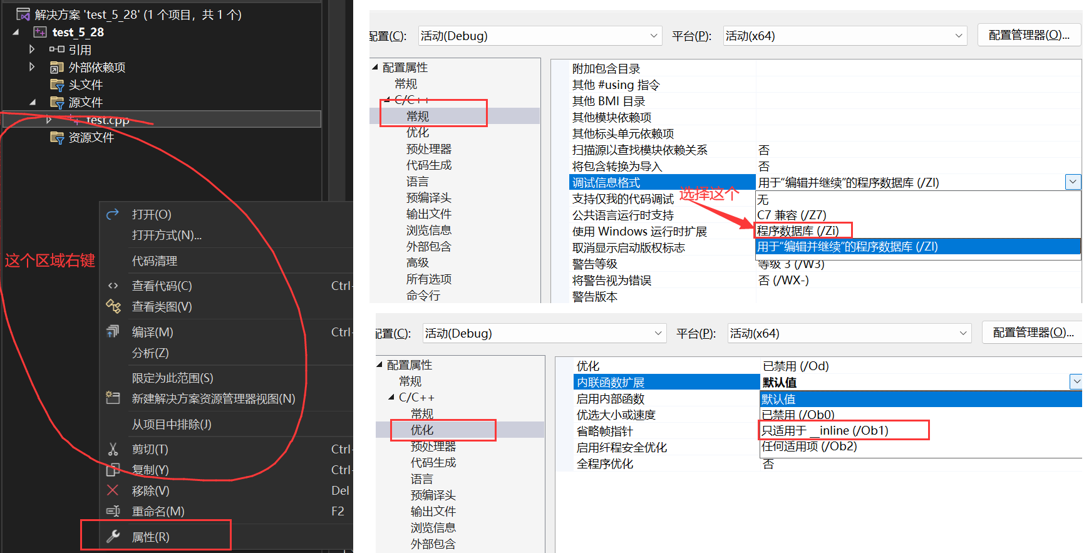The image size is (1084, 553).
Task: Select 任何适用项 (/Ob2) option
Action: (x=921, y=446)
